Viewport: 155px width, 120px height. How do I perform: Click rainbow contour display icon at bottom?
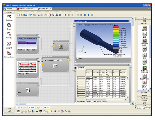click(33, 111)
